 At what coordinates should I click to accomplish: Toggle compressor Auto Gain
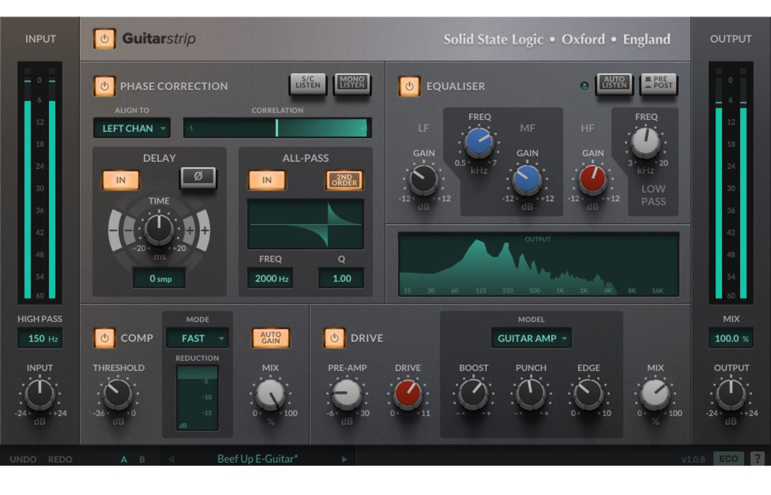pos(270,338)
